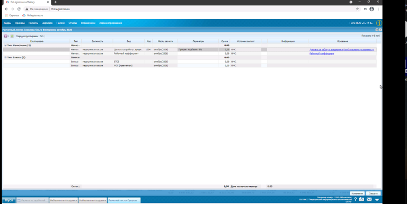Open the Зарплата menu

click(47, 23)
